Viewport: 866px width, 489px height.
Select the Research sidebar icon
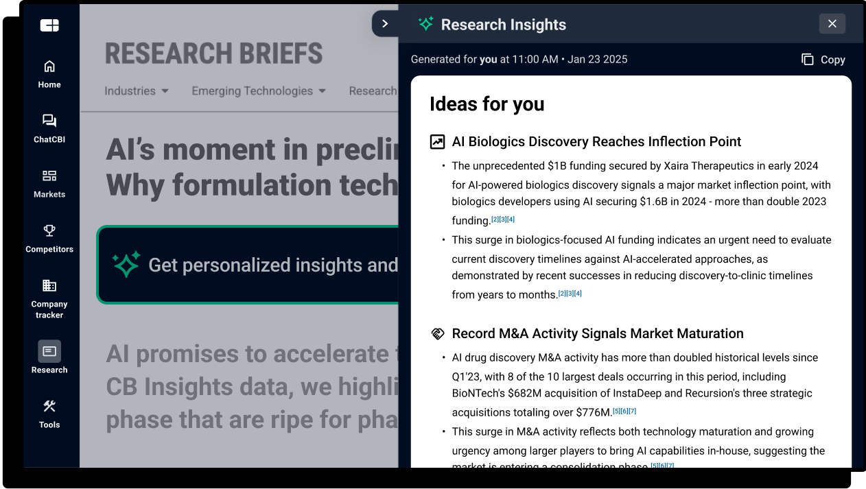click(49, 358)
